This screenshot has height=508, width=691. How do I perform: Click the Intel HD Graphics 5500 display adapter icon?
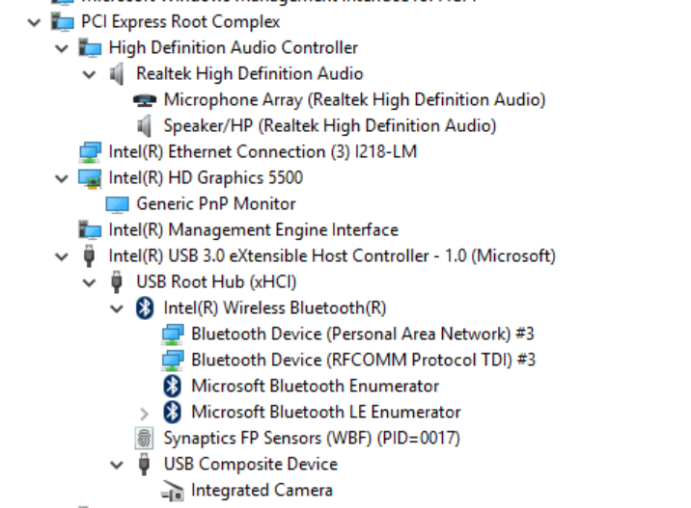90,177
